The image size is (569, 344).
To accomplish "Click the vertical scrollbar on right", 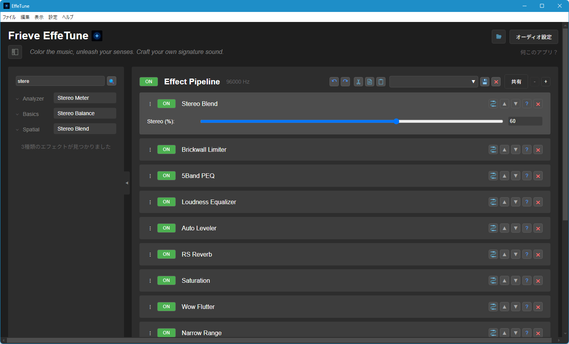I will [566, 125].
